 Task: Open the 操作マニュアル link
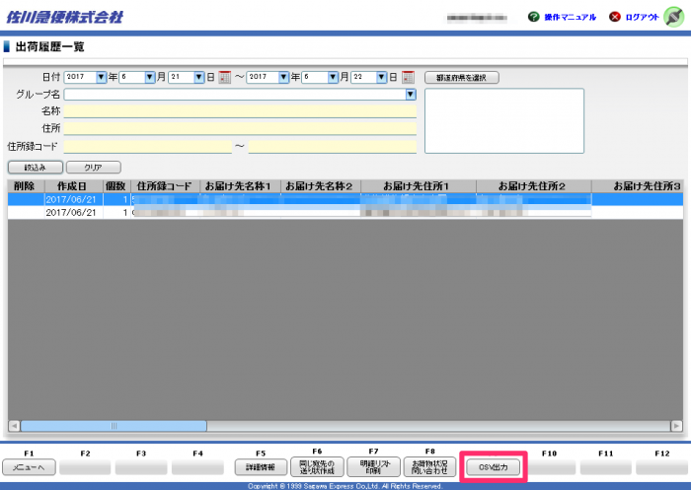[x=570, y=17]
